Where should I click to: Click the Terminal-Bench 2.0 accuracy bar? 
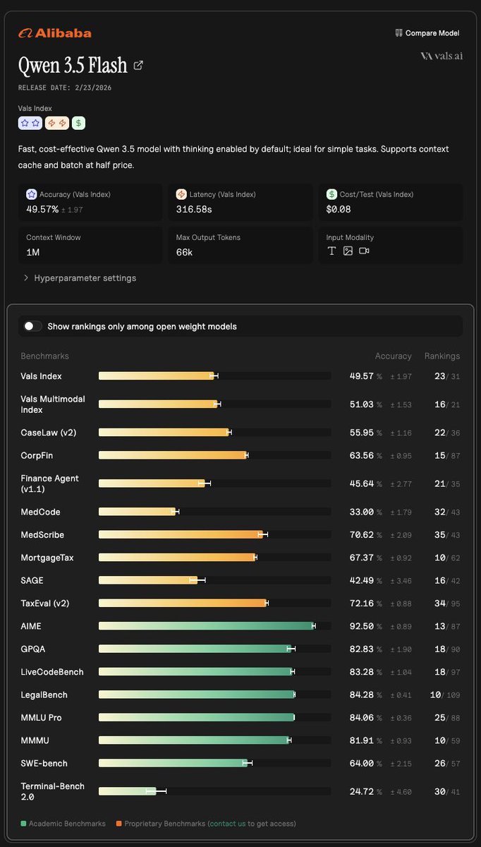click(214, 791)
